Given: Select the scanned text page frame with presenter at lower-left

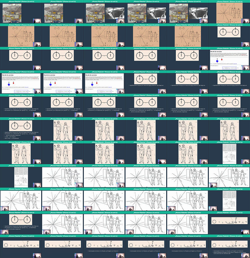Looking at the screenshot, I should tap(229, 199).
